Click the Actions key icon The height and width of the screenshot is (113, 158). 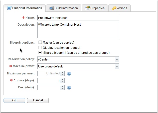click(114, 8)
